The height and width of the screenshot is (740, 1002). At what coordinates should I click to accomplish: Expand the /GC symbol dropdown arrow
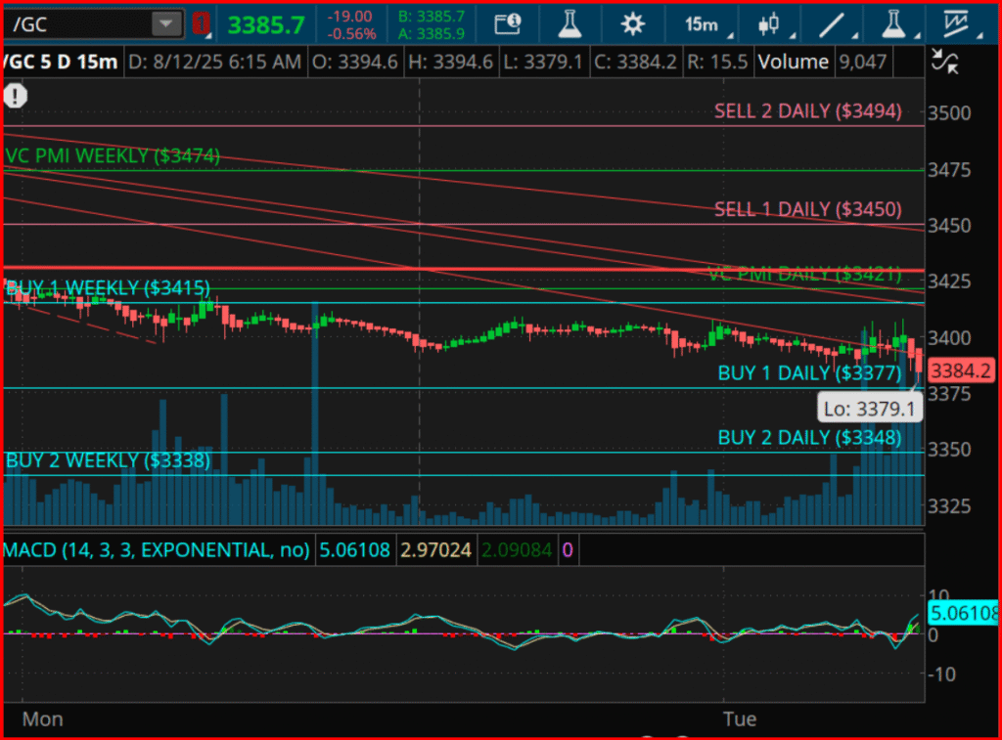[x=167, y=23]
